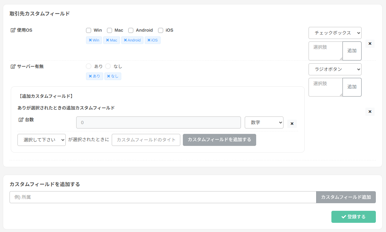Focus the 選択肢 textarea for 使用OS
Viewport: 386px width, 232px height.
coord(326,51)
